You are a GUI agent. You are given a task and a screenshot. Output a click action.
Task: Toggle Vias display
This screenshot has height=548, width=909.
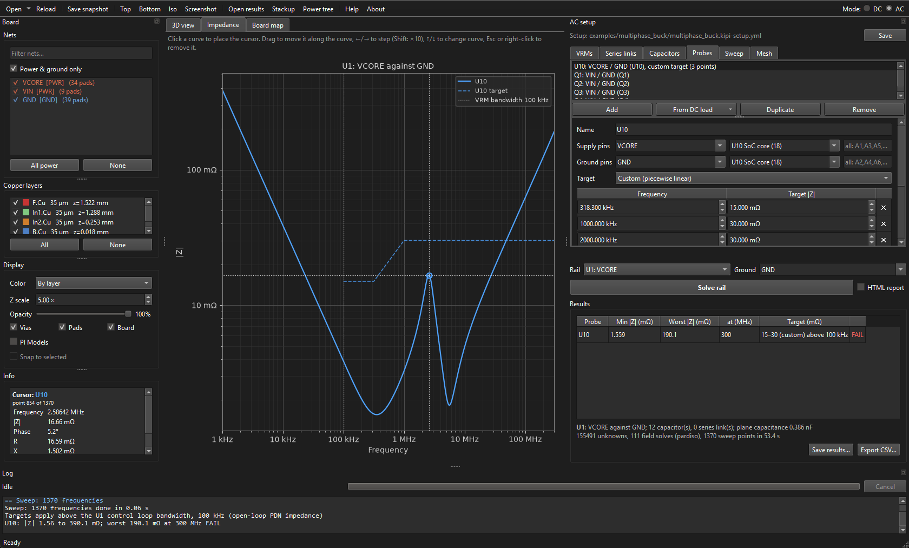click(14, 327)
